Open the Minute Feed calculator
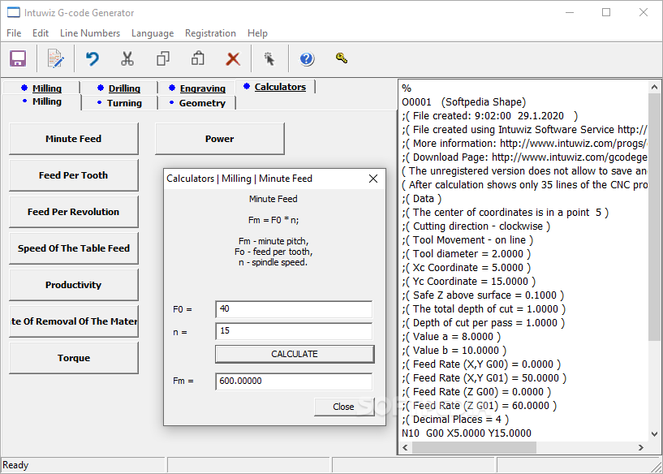663x474 pixels. coord(74,139)
